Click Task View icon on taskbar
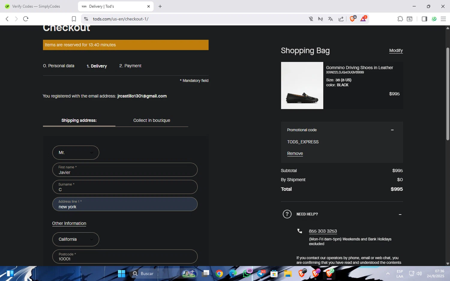Viewport: 450px width, 281px height. 206,274
